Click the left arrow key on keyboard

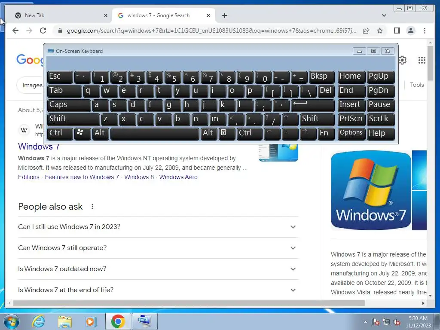(x=272, y=134)
